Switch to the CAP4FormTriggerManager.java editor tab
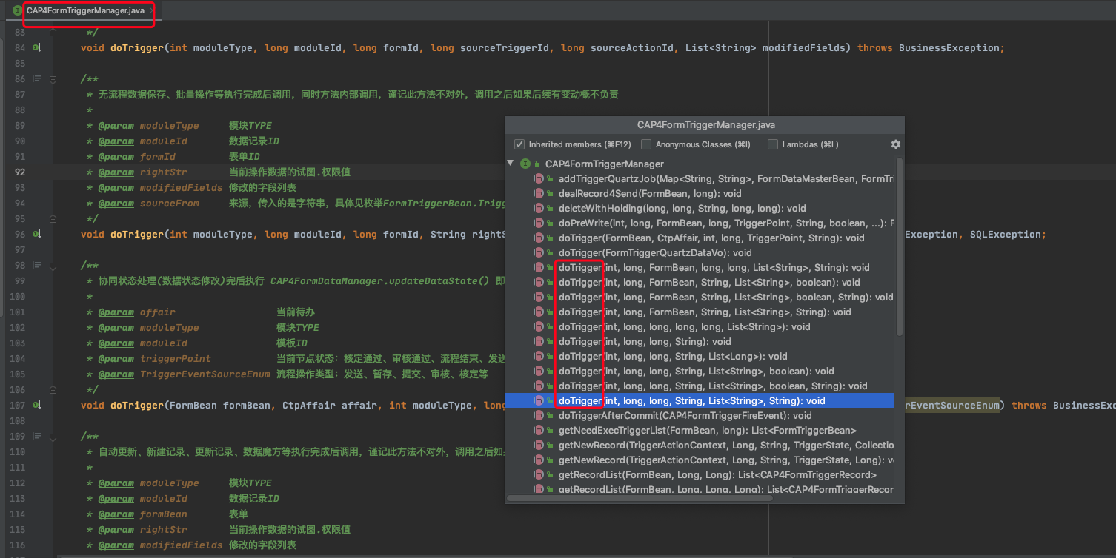This screenshot has width=1116, height=558. point(84,10)
